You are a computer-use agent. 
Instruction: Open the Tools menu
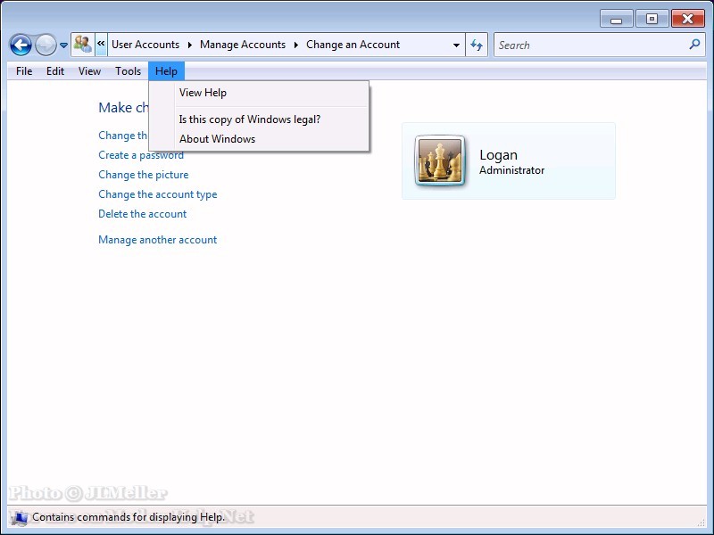click(x=128, y=71)
